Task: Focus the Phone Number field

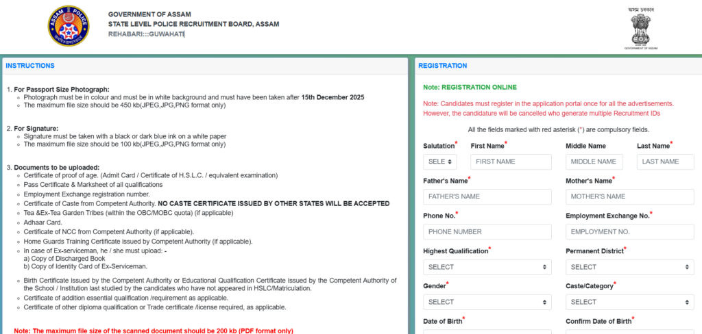Action: point(487,232)
